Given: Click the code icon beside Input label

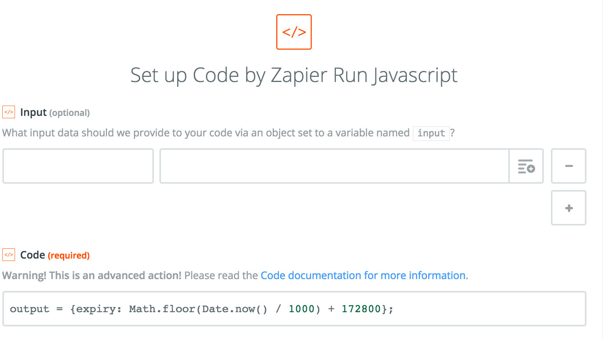Looking at the screenshot, I should pyautogui.click(x=9, y=112).
